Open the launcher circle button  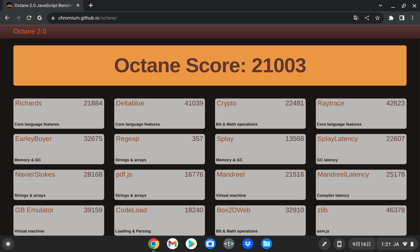[8, 244]
